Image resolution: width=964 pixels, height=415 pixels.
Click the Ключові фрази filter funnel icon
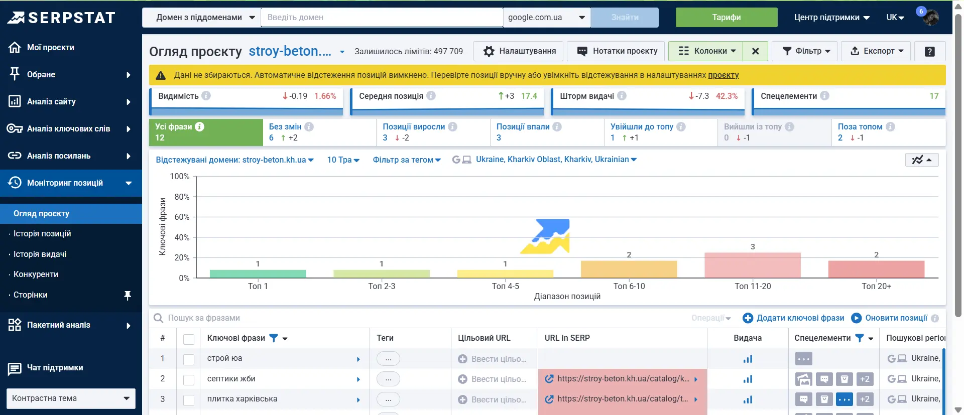(x=274, y=338)
